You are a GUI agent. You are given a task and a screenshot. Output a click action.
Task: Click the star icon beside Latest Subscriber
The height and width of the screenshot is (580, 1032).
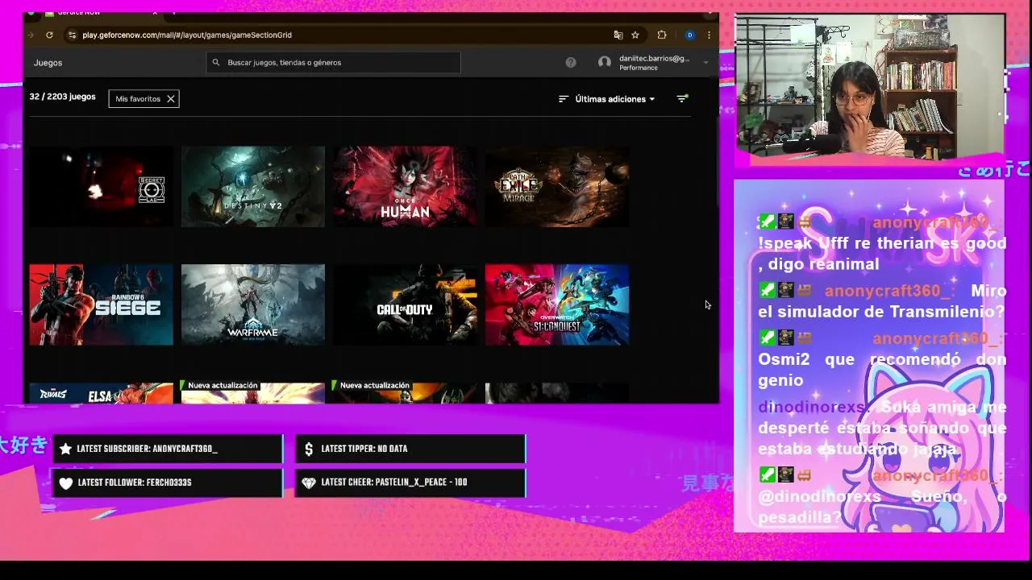pos(66,449)
